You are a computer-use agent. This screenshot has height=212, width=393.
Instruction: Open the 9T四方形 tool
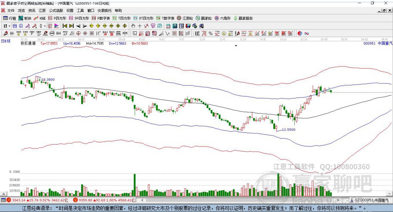(x=144, y=18)
